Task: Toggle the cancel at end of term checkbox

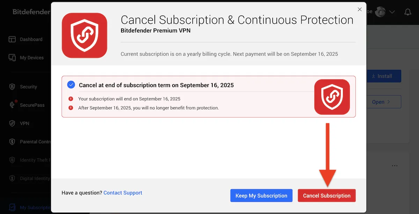Action: [x=71, y=85]
